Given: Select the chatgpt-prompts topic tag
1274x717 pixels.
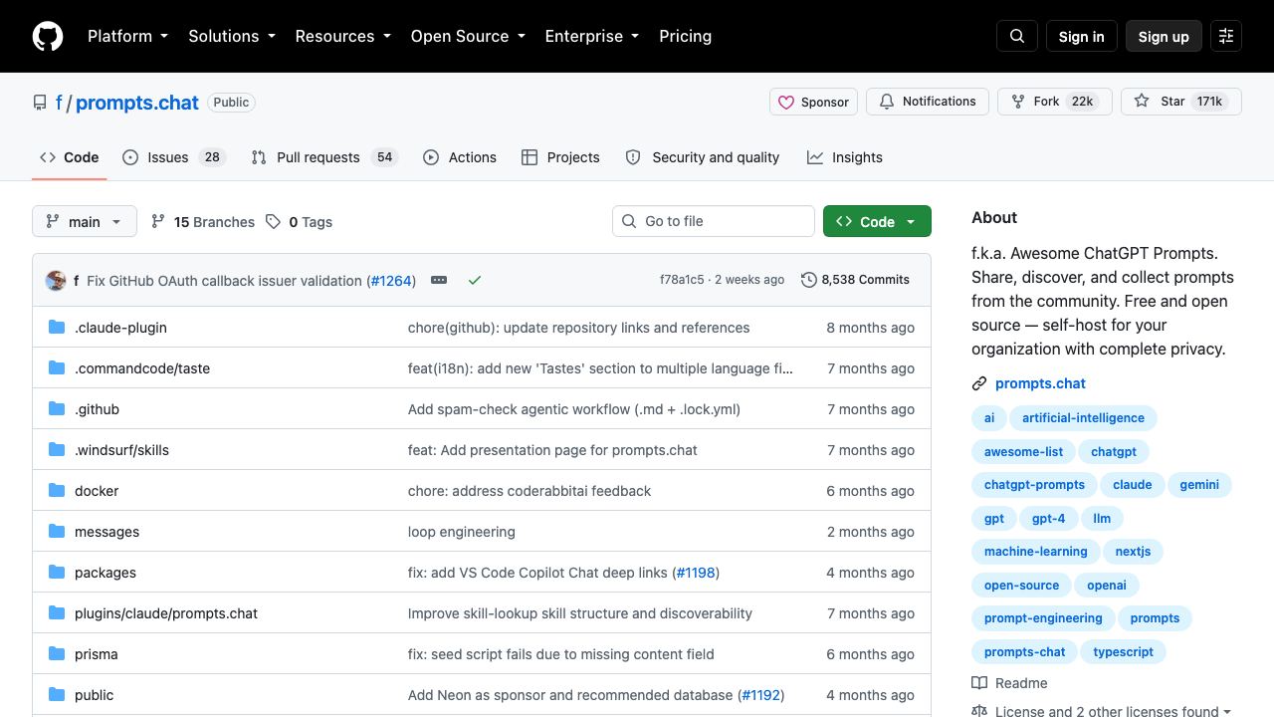Looking at the screenshot, I should point(1034,485).
